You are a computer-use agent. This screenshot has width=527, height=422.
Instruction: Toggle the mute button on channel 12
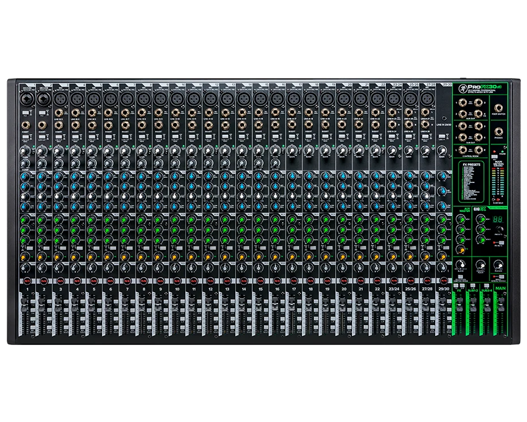pos(210,280)
